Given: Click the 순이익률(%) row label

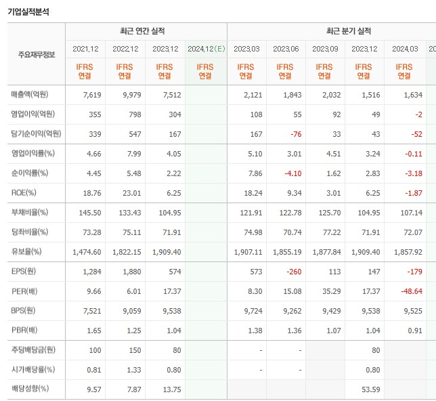Looking at the screenshot, I should point(30,173).
